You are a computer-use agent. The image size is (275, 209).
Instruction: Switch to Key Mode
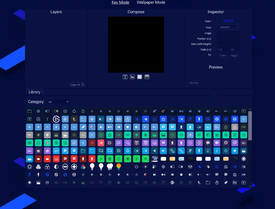tap(120, 2)
